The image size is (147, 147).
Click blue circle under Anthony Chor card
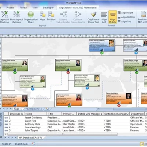click(33, 89)
